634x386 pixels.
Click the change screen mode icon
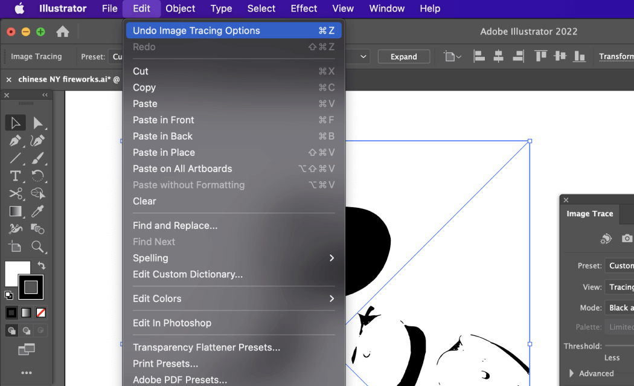point(27,349)
